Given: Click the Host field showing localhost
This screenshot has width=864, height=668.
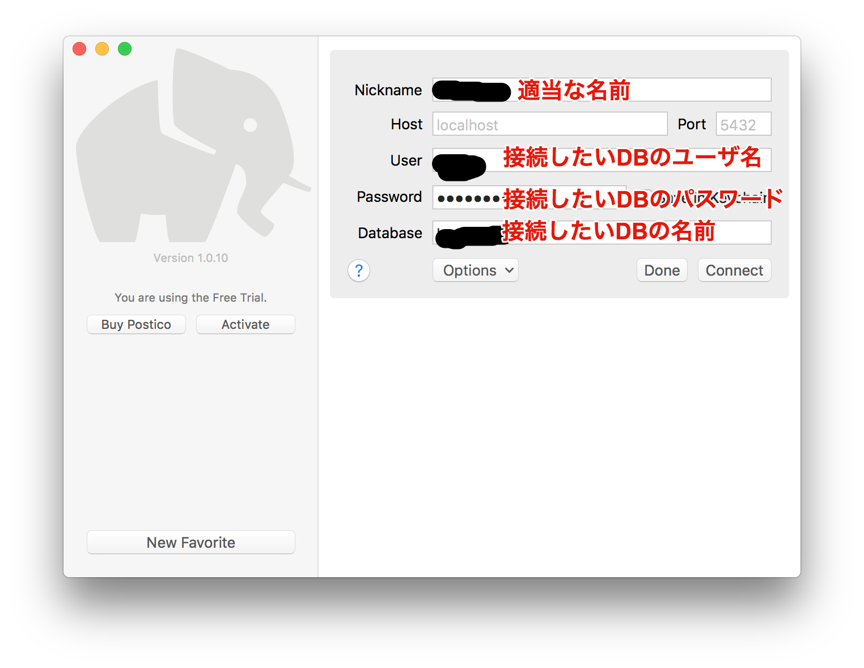Looking at the screenshot, I should (x=549, y=124).
